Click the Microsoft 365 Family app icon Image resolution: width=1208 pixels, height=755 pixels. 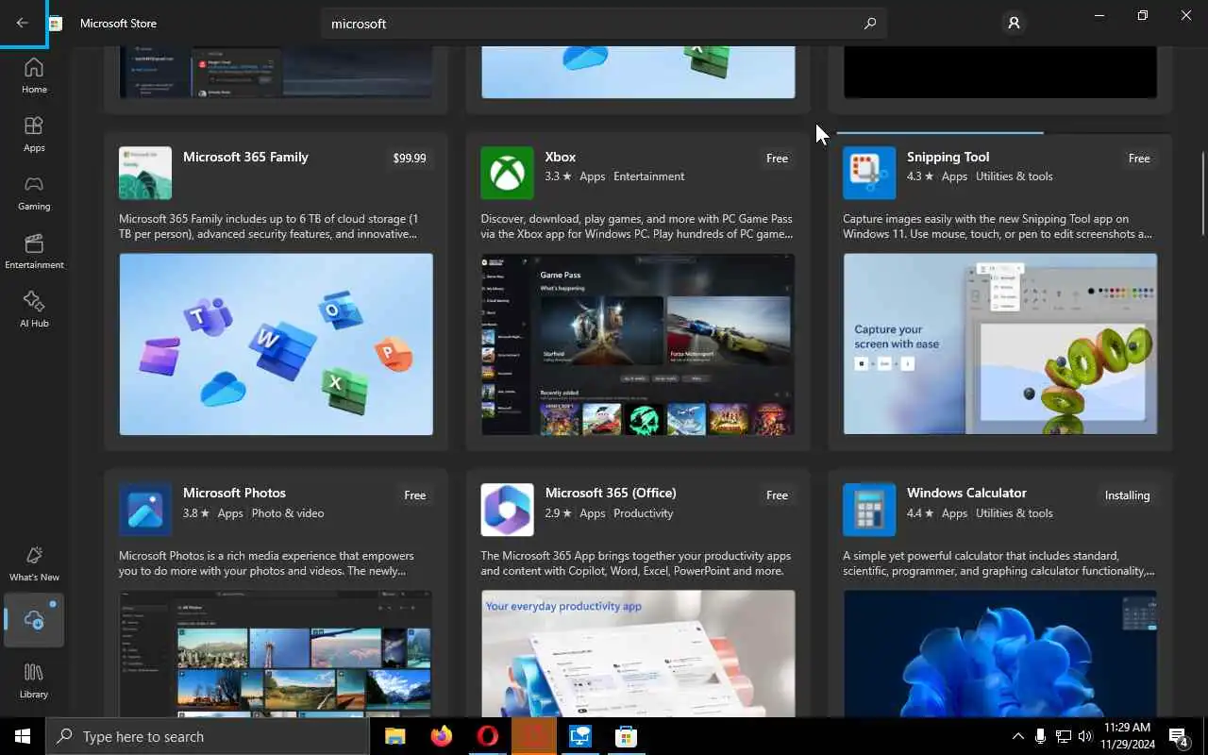tap(145, 173)
